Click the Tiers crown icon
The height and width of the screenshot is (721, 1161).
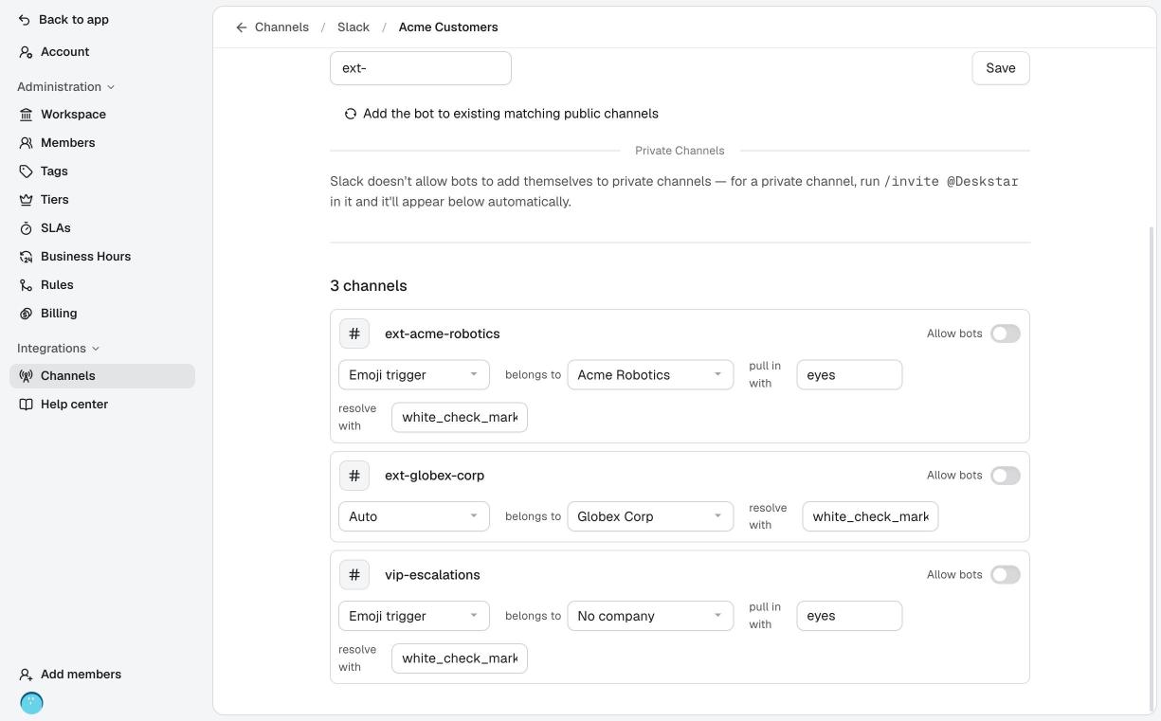pos(26,200)
